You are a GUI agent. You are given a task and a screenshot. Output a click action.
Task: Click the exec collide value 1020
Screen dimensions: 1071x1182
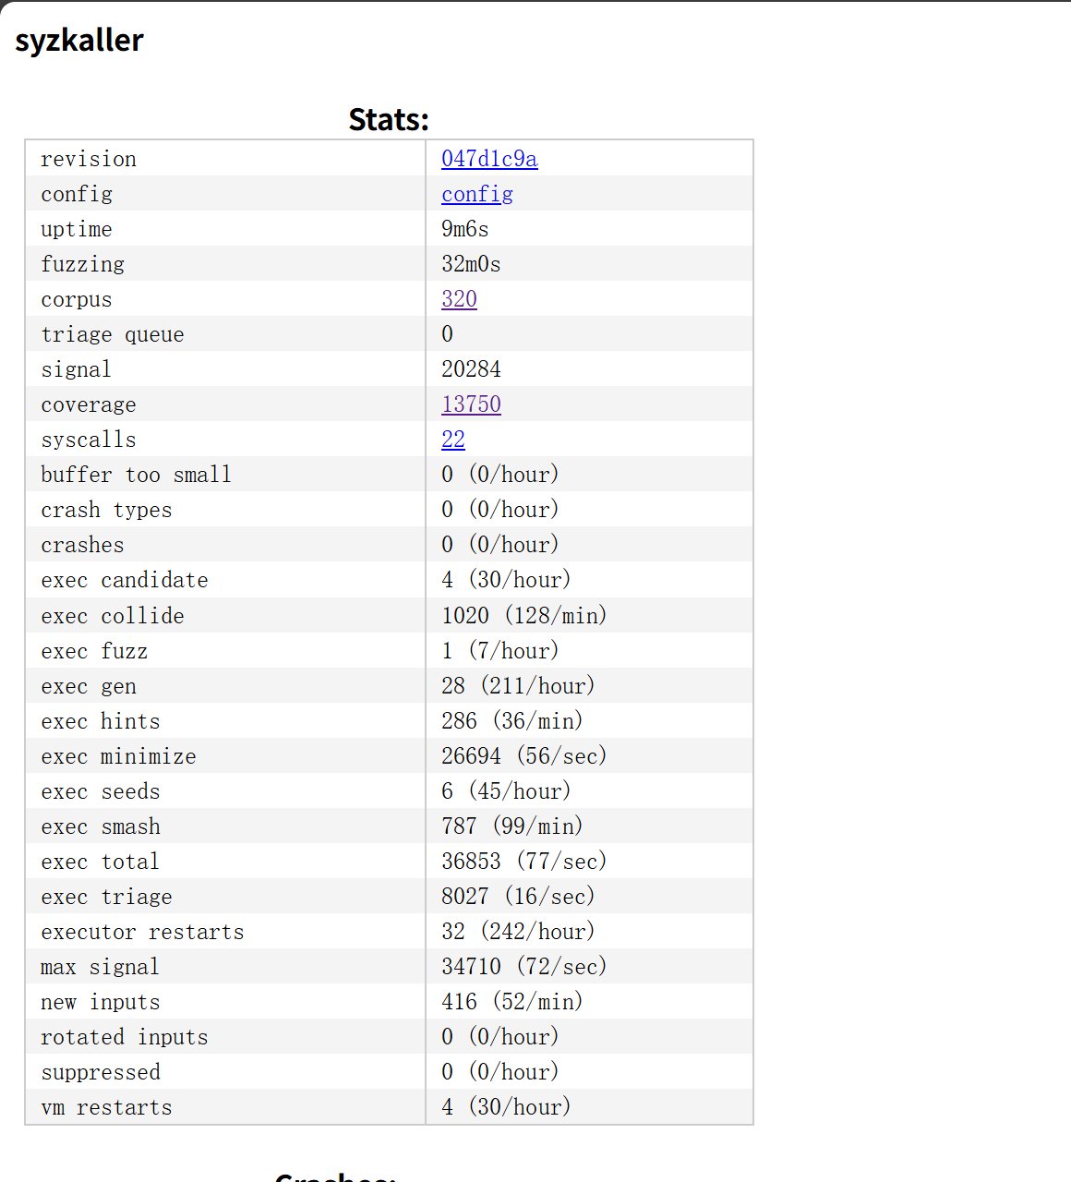(x=464, y=616)
